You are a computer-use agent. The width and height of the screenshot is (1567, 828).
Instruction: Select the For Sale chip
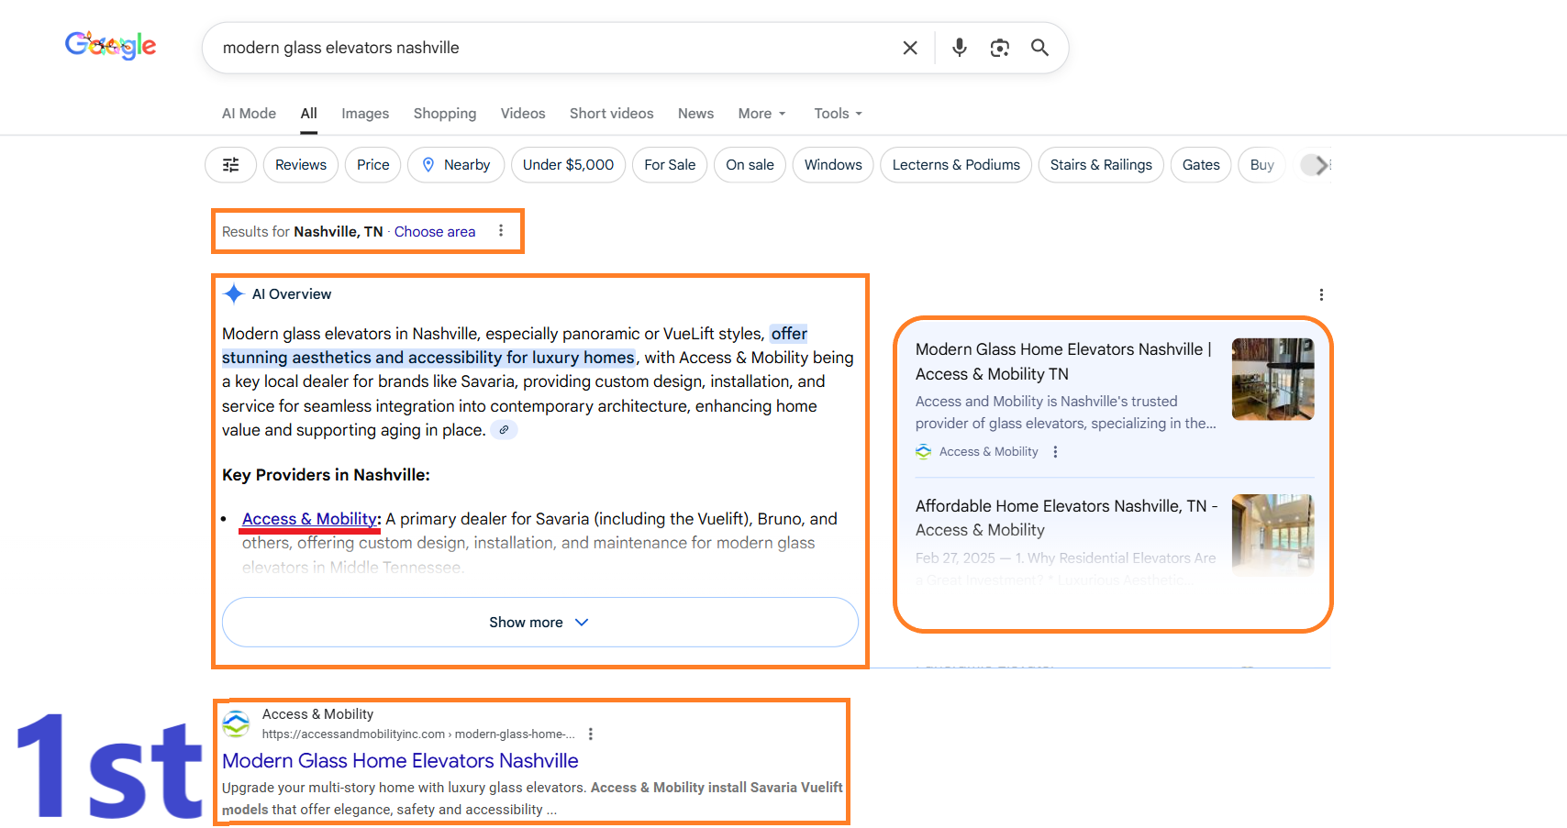(670, 165)
